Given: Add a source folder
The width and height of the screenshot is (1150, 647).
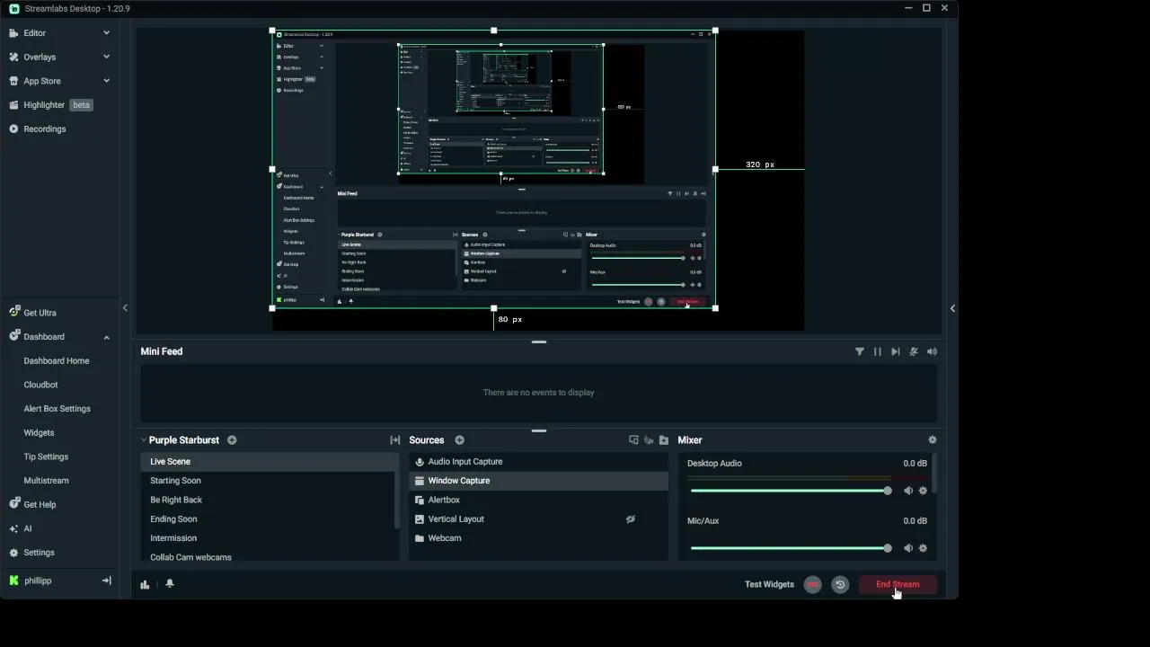Looking at the screenshot, I should (x=664, y=440).
